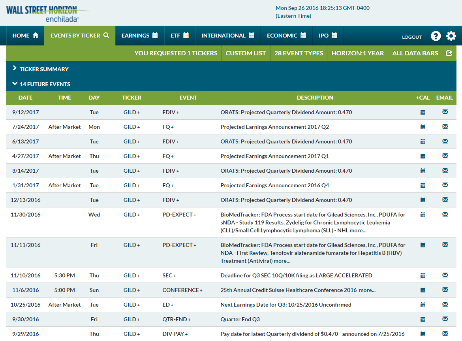Open the ECONOMIC tab
Screen dimensions: 462x341
[286, 35]
